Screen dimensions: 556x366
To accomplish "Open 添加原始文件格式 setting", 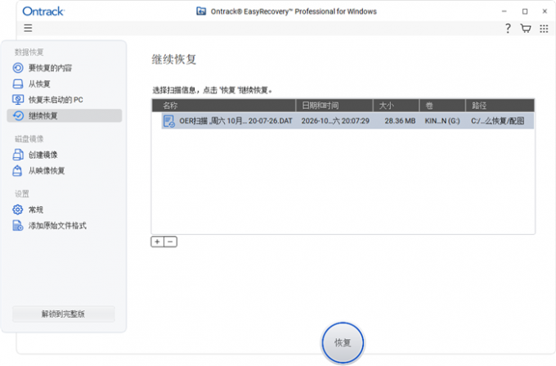I will coord(57,225).
